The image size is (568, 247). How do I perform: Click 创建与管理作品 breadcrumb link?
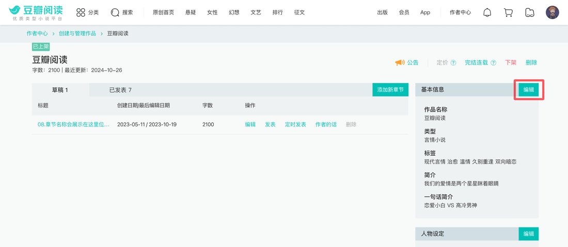77,34
